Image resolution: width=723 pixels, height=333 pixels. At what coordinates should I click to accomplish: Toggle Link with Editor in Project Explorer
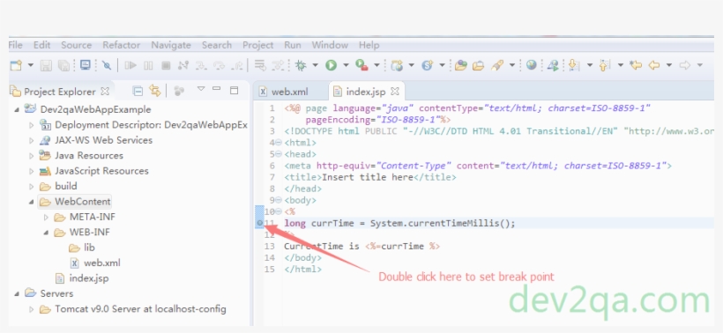point(154,92)
